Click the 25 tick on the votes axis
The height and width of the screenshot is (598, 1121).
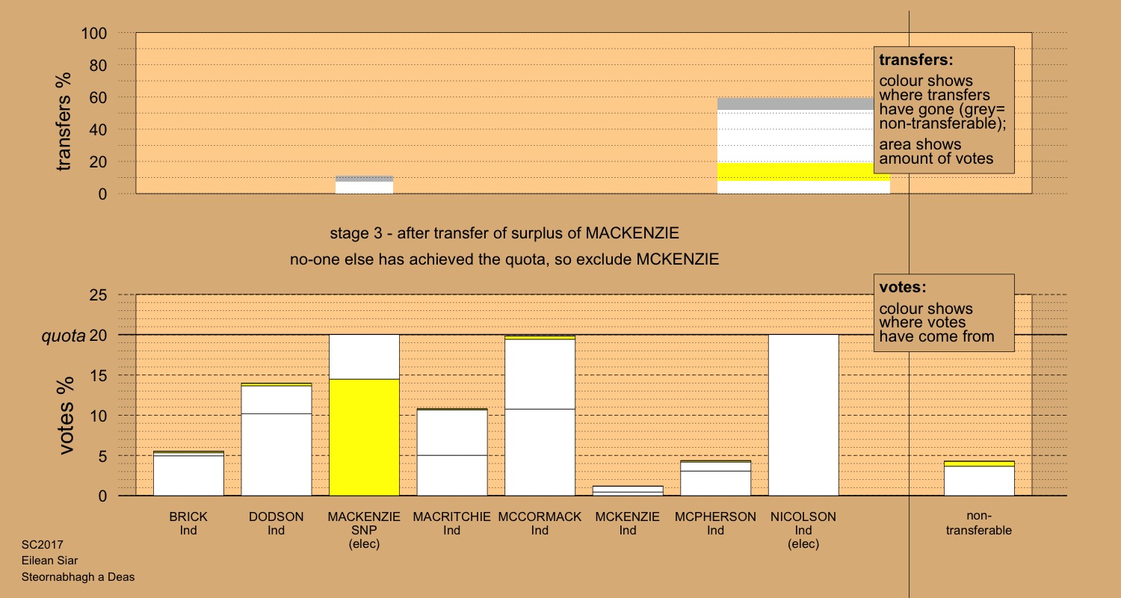point(99,295)
